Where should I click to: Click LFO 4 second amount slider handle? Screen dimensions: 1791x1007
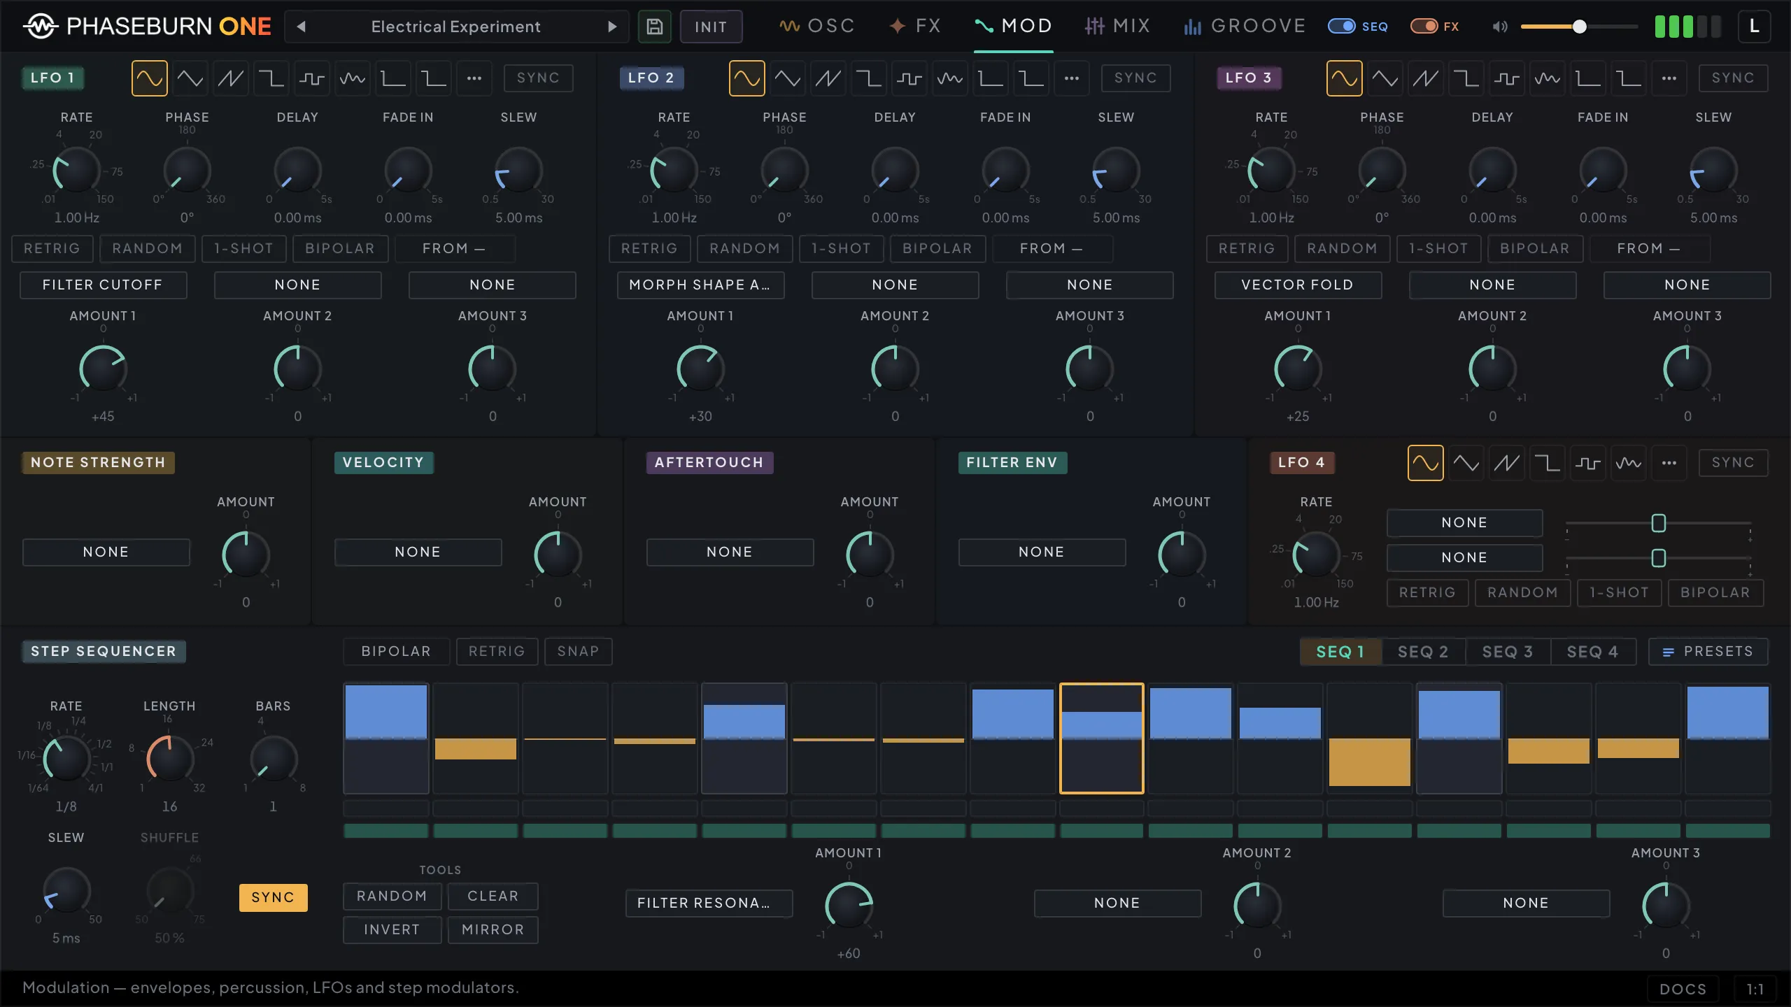coord(1658,558)
